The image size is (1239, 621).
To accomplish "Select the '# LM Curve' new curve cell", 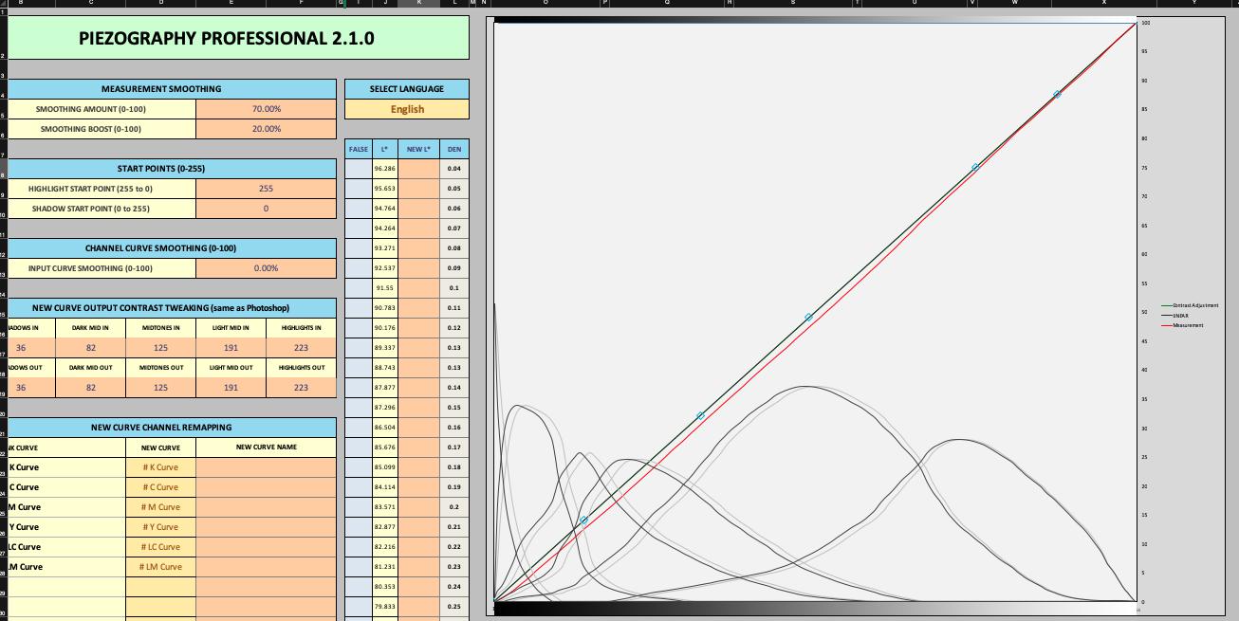I will (x=161, y=567).
